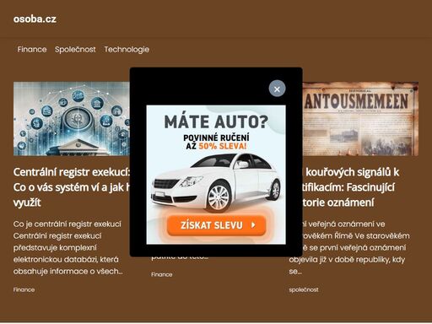Click Finance tag under first article
Image resolution: width=432 pixels, height=324 pixels.
point(24,289)
